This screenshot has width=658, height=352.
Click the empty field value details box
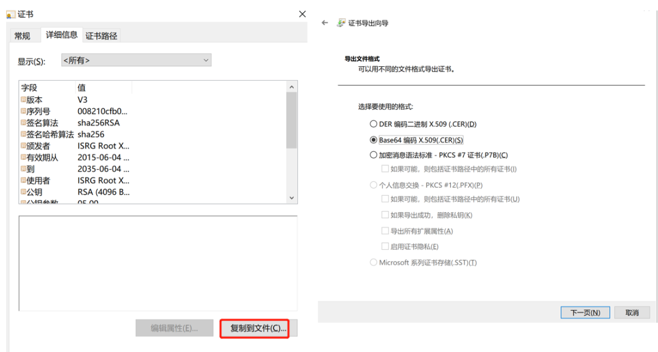(x=158, y=263)
